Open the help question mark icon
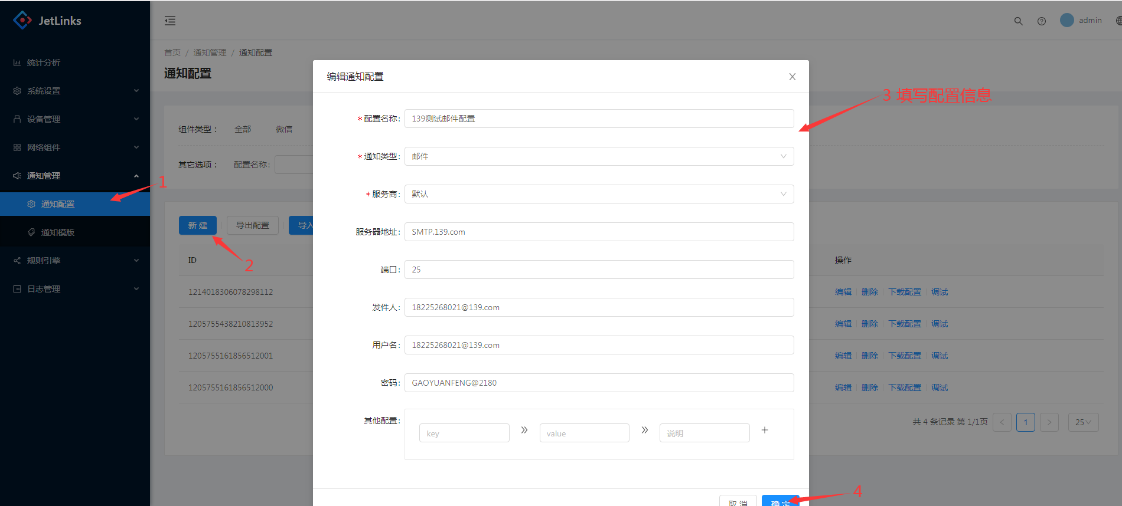Screen dimensions: 1122x506 [x=1041, y=21]
